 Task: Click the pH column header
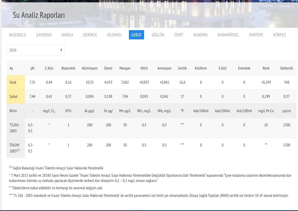point(32,68)
